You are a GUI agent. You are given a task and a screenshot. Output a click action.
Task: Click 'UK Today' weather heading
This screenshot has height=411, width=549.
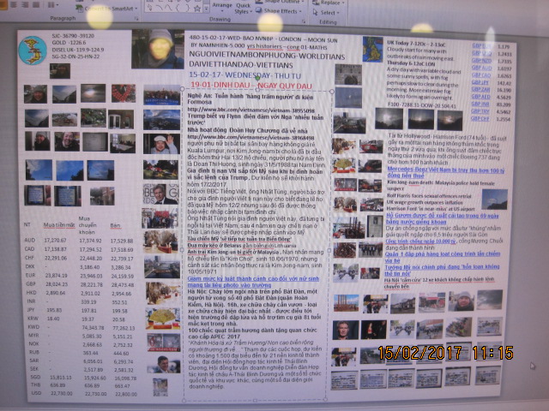tap(398, 42)
